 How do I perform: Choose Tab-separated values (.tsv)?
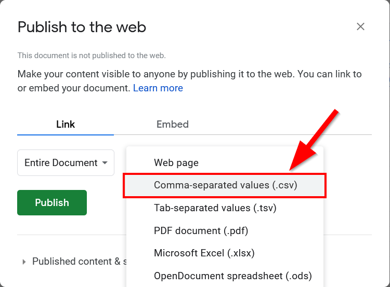215,208
